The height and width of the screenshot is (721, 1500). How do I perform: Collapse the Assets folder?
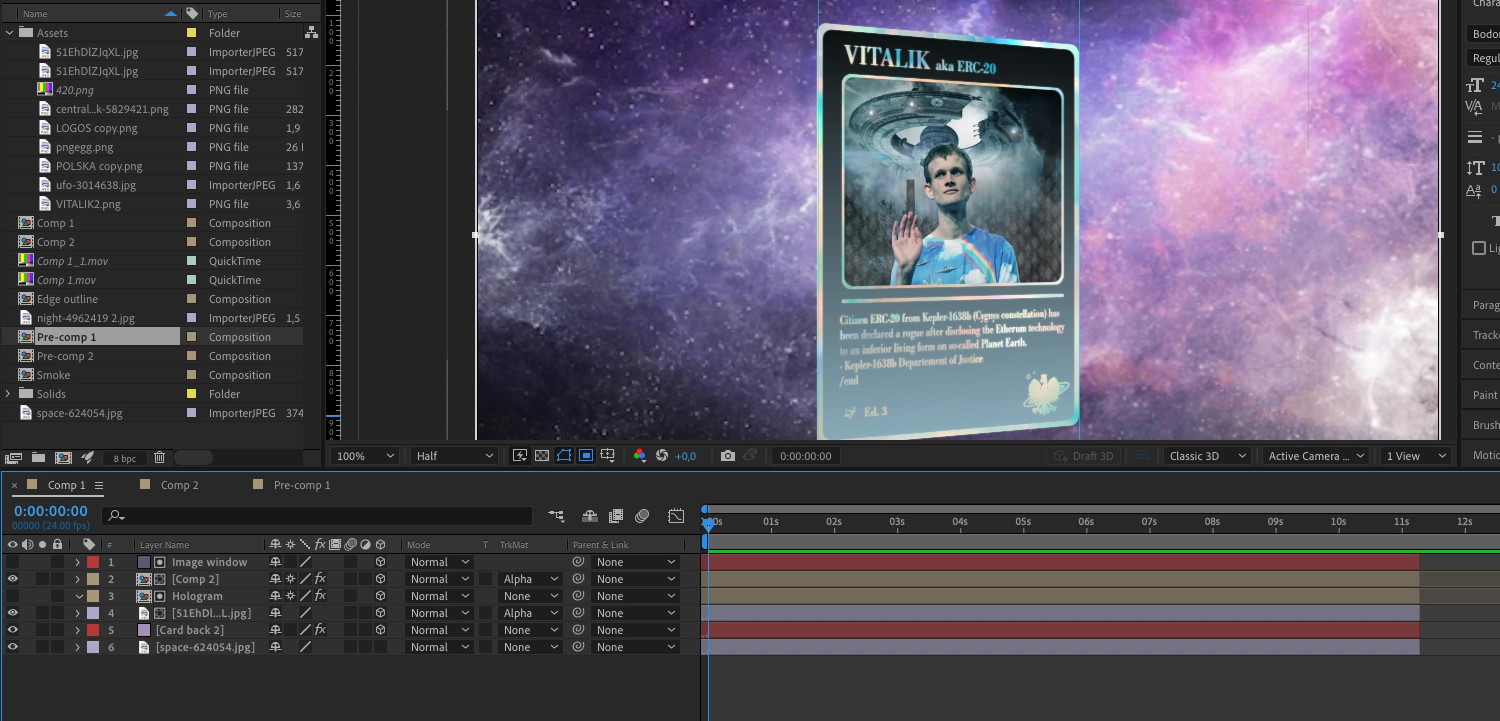click(x=9, y=32)
